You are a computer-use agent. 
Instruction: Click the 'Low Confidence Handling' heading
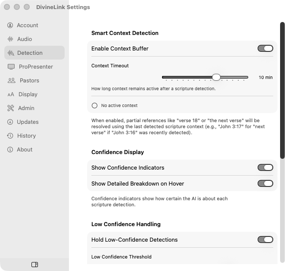click(x=126, y=224)
